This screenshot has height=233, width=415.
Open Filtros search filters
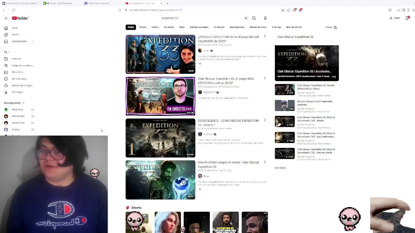coord(331,27)
